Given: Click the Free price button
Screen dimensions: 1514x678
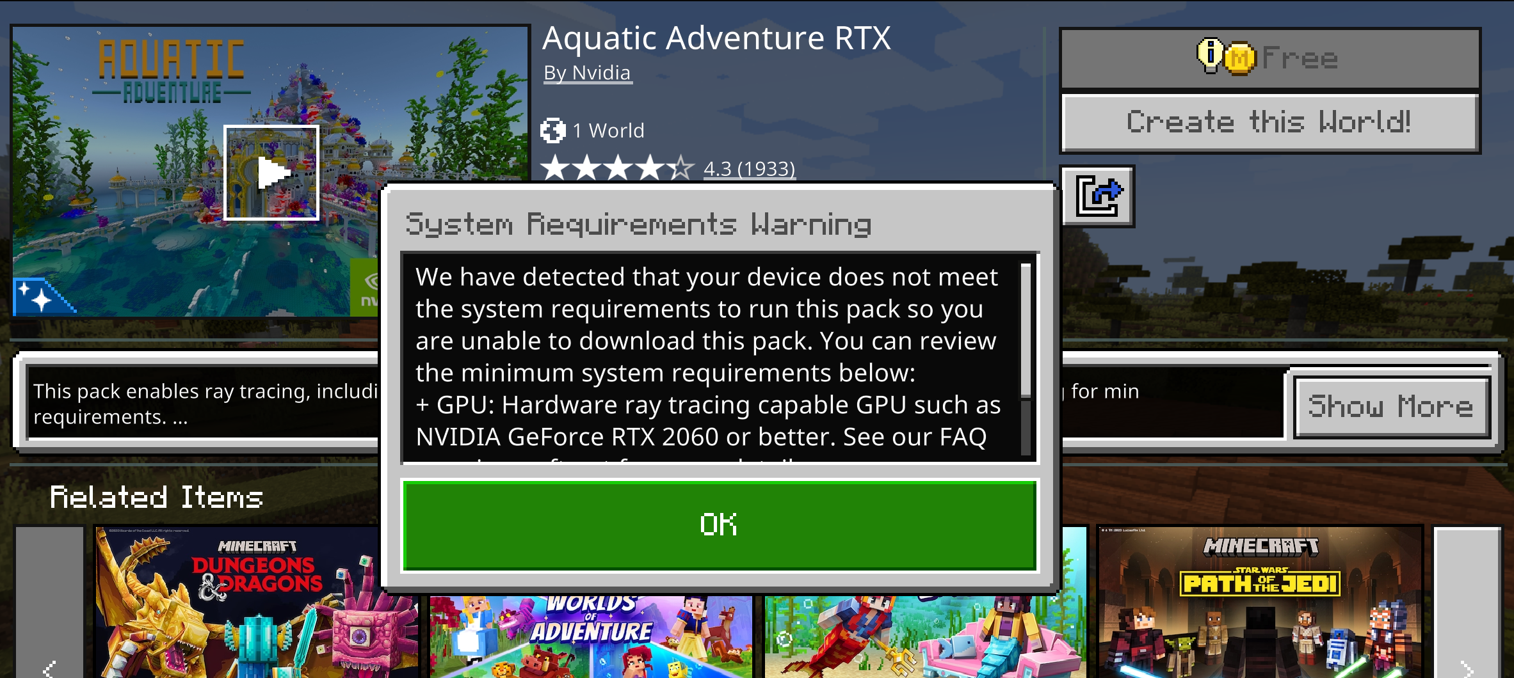Looking at the screenshot, I should click(1269, 58).
